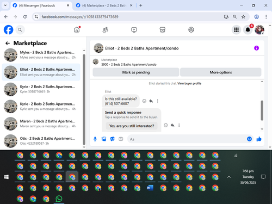Open site information icon in address bar
This screenshot has height=204, width=272.
point(36,17)
